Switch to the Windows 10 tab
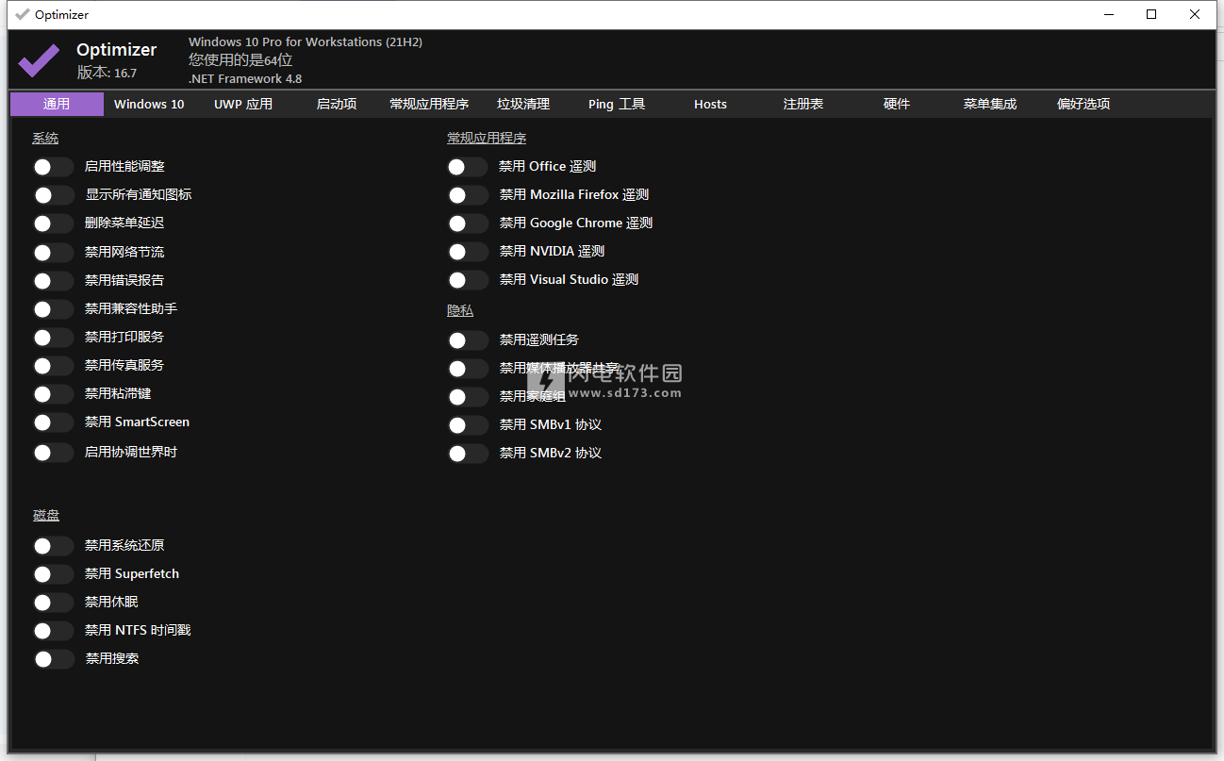1224x761 pixels. 149,104
